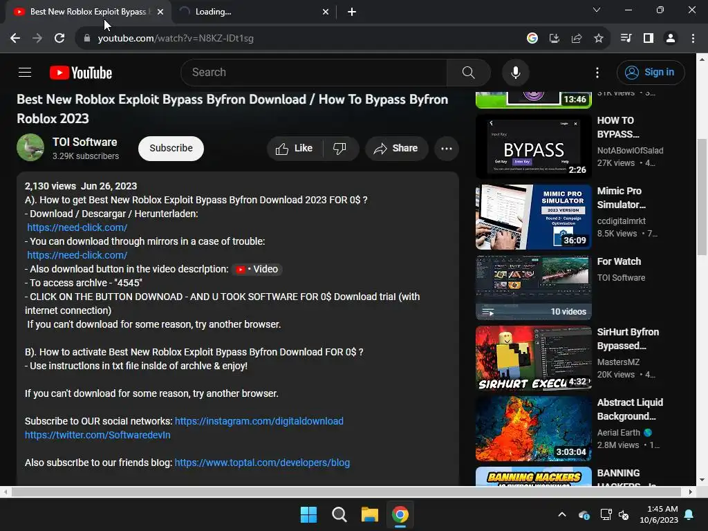Open more actions ellipsis button

pyautogui.click(x=446, y=148)
